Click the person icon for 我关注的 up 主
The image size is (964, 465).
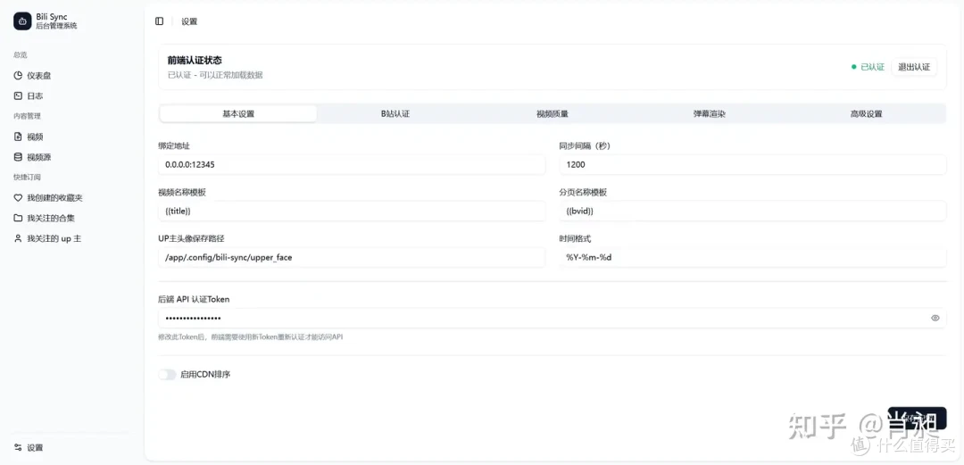[x=19, y=238]
